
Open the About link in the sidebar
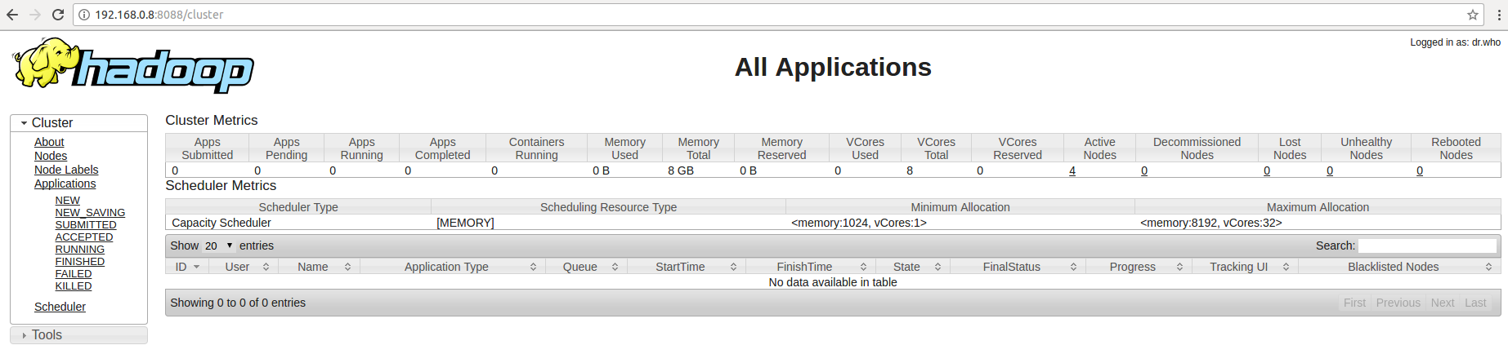click(49, 142)
